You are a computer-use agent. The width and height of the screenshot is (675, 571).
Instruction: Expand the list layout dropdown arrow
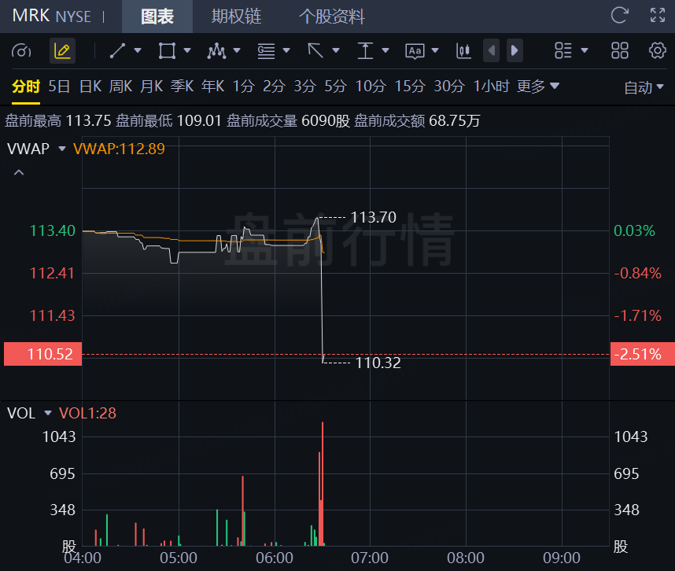(x=585, y=50)
